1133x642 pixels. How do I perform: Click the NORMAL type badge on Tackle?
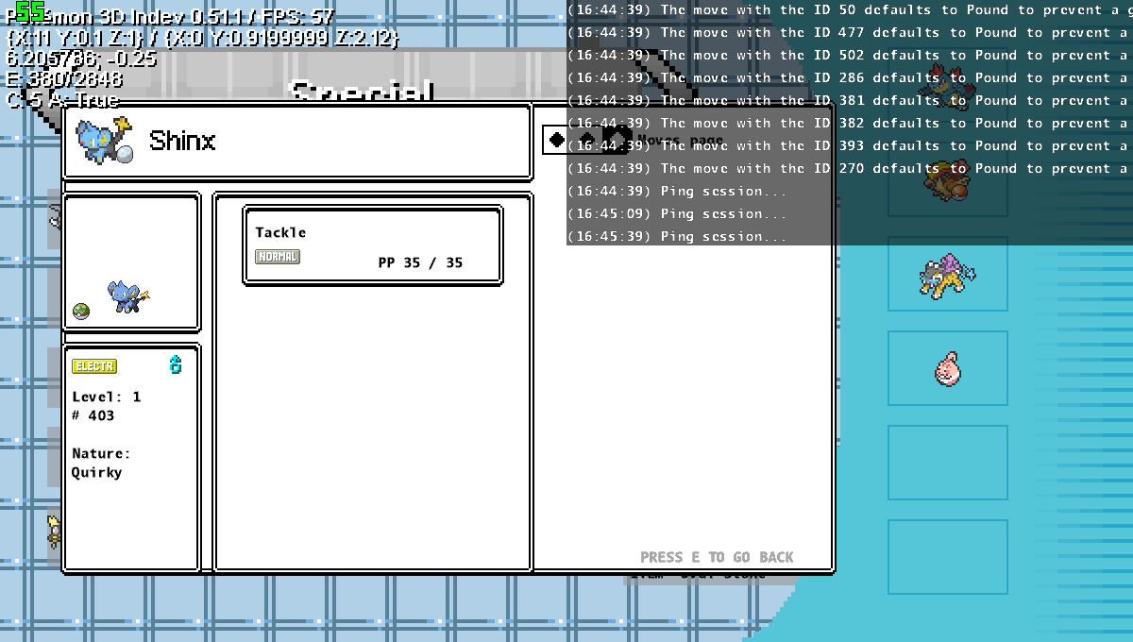tap(278, 257)
